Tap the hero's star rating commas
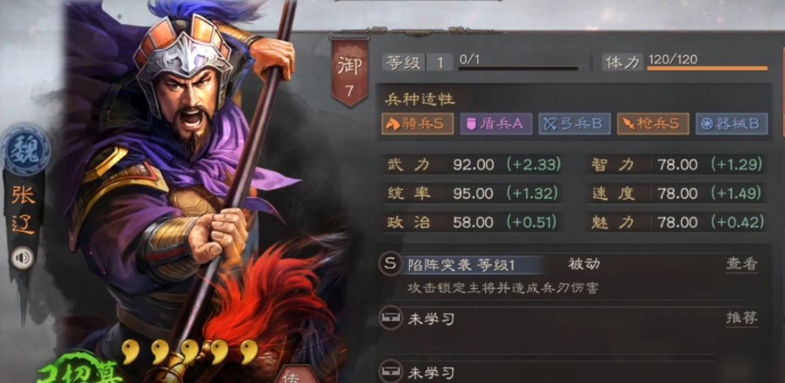Viewport: 785px width, 383px height. [x=191, y=352]
